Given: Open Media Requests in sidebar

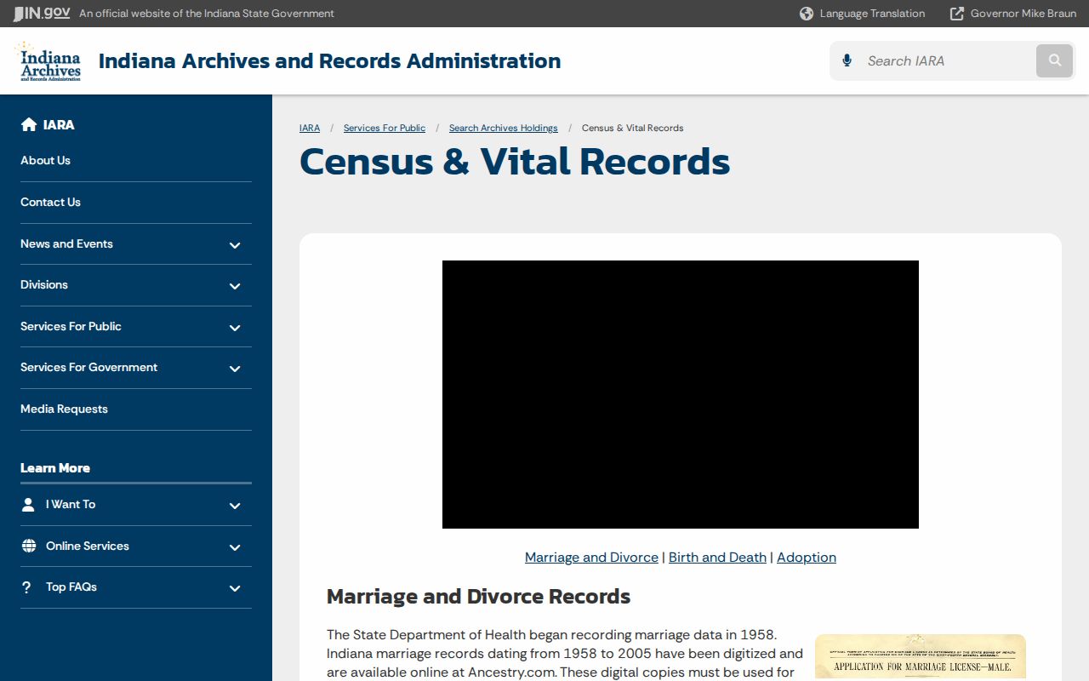Looking at the screenshot, I should point(64,409).
